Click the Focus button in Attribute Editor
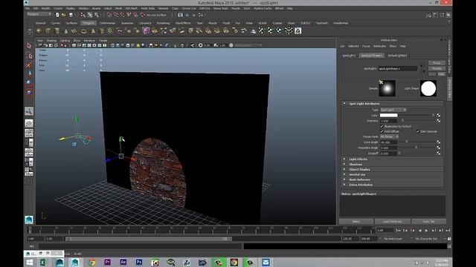476x267 pixels. (437, 63)
